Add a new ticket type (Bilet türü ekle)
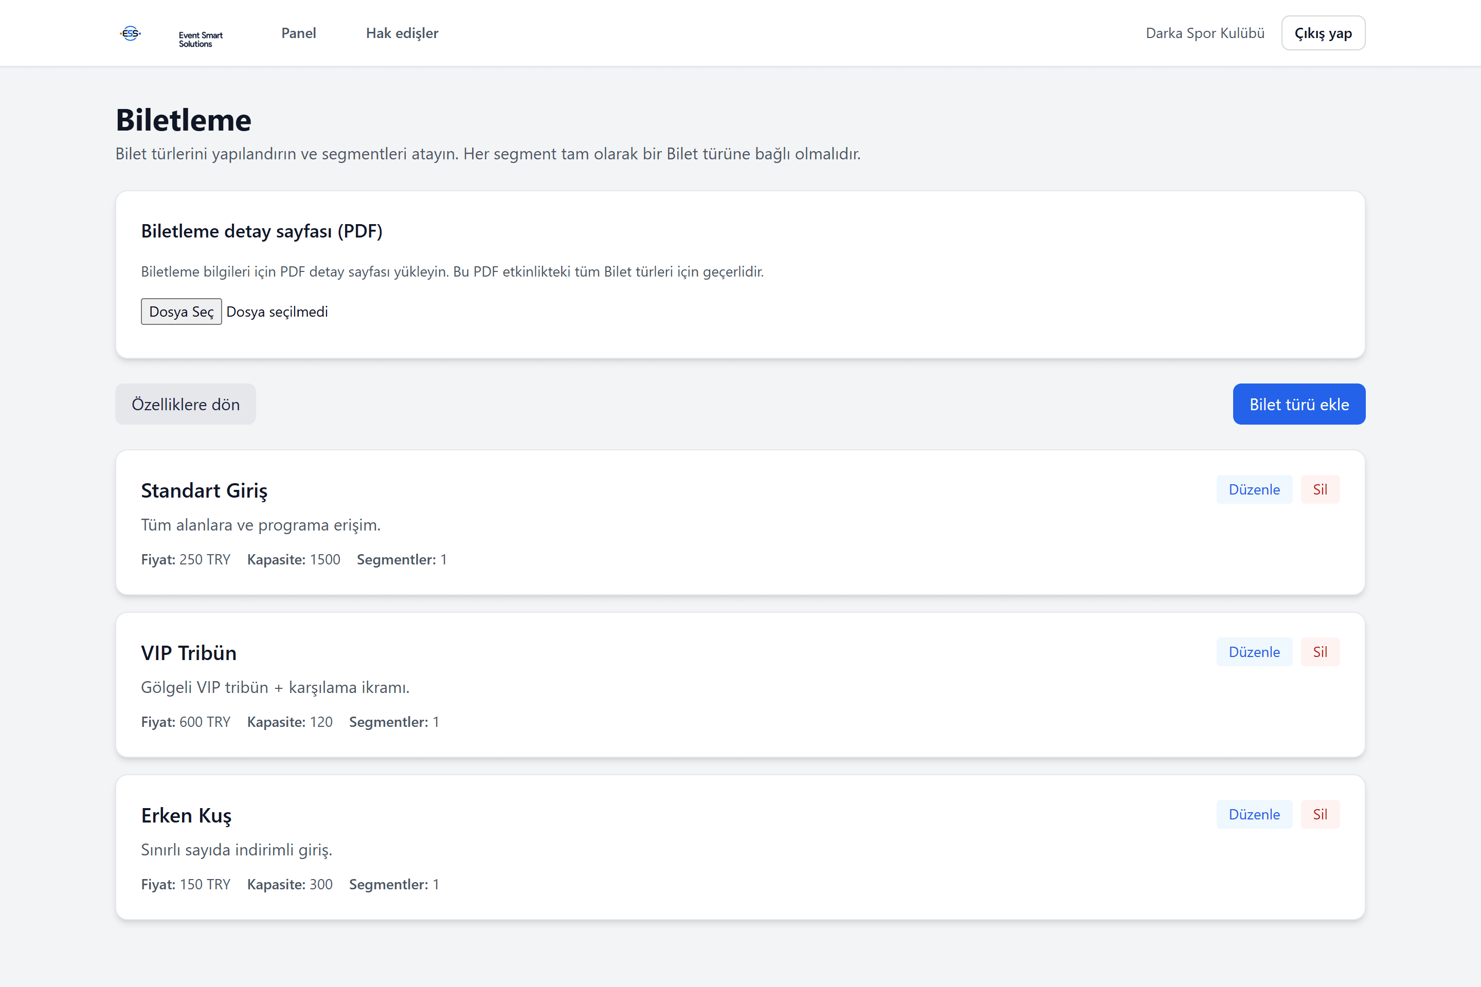Viewport: 1481px width, 987px height. [1299, 404]
